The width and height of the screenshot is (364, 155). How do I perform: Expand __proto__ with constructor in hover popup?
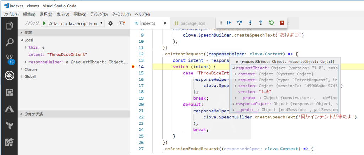(236, 98)
